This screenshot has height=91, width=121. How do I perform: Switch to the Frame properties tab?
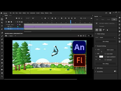(x=108, y=19)
